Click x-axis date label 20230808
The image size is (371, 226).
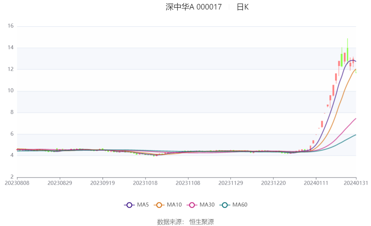(x=17, y=183)
